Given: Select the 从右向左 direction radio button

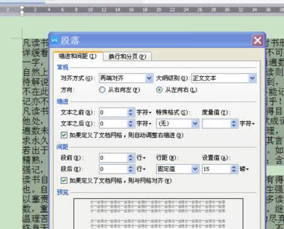Looking at the screenshot, I should click(x=102, y=90).
